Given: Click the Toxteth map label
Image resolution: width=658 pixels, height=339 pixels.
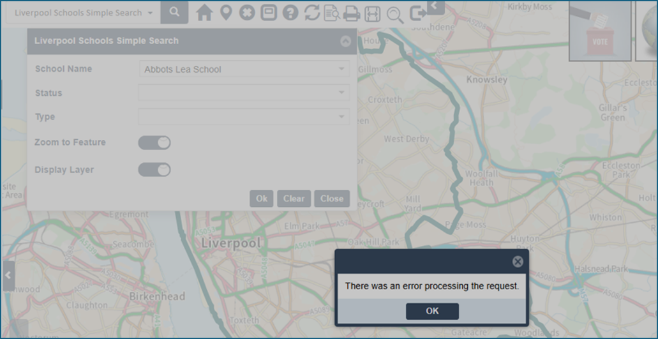Looking at the screenshot, I should [244, 320].
